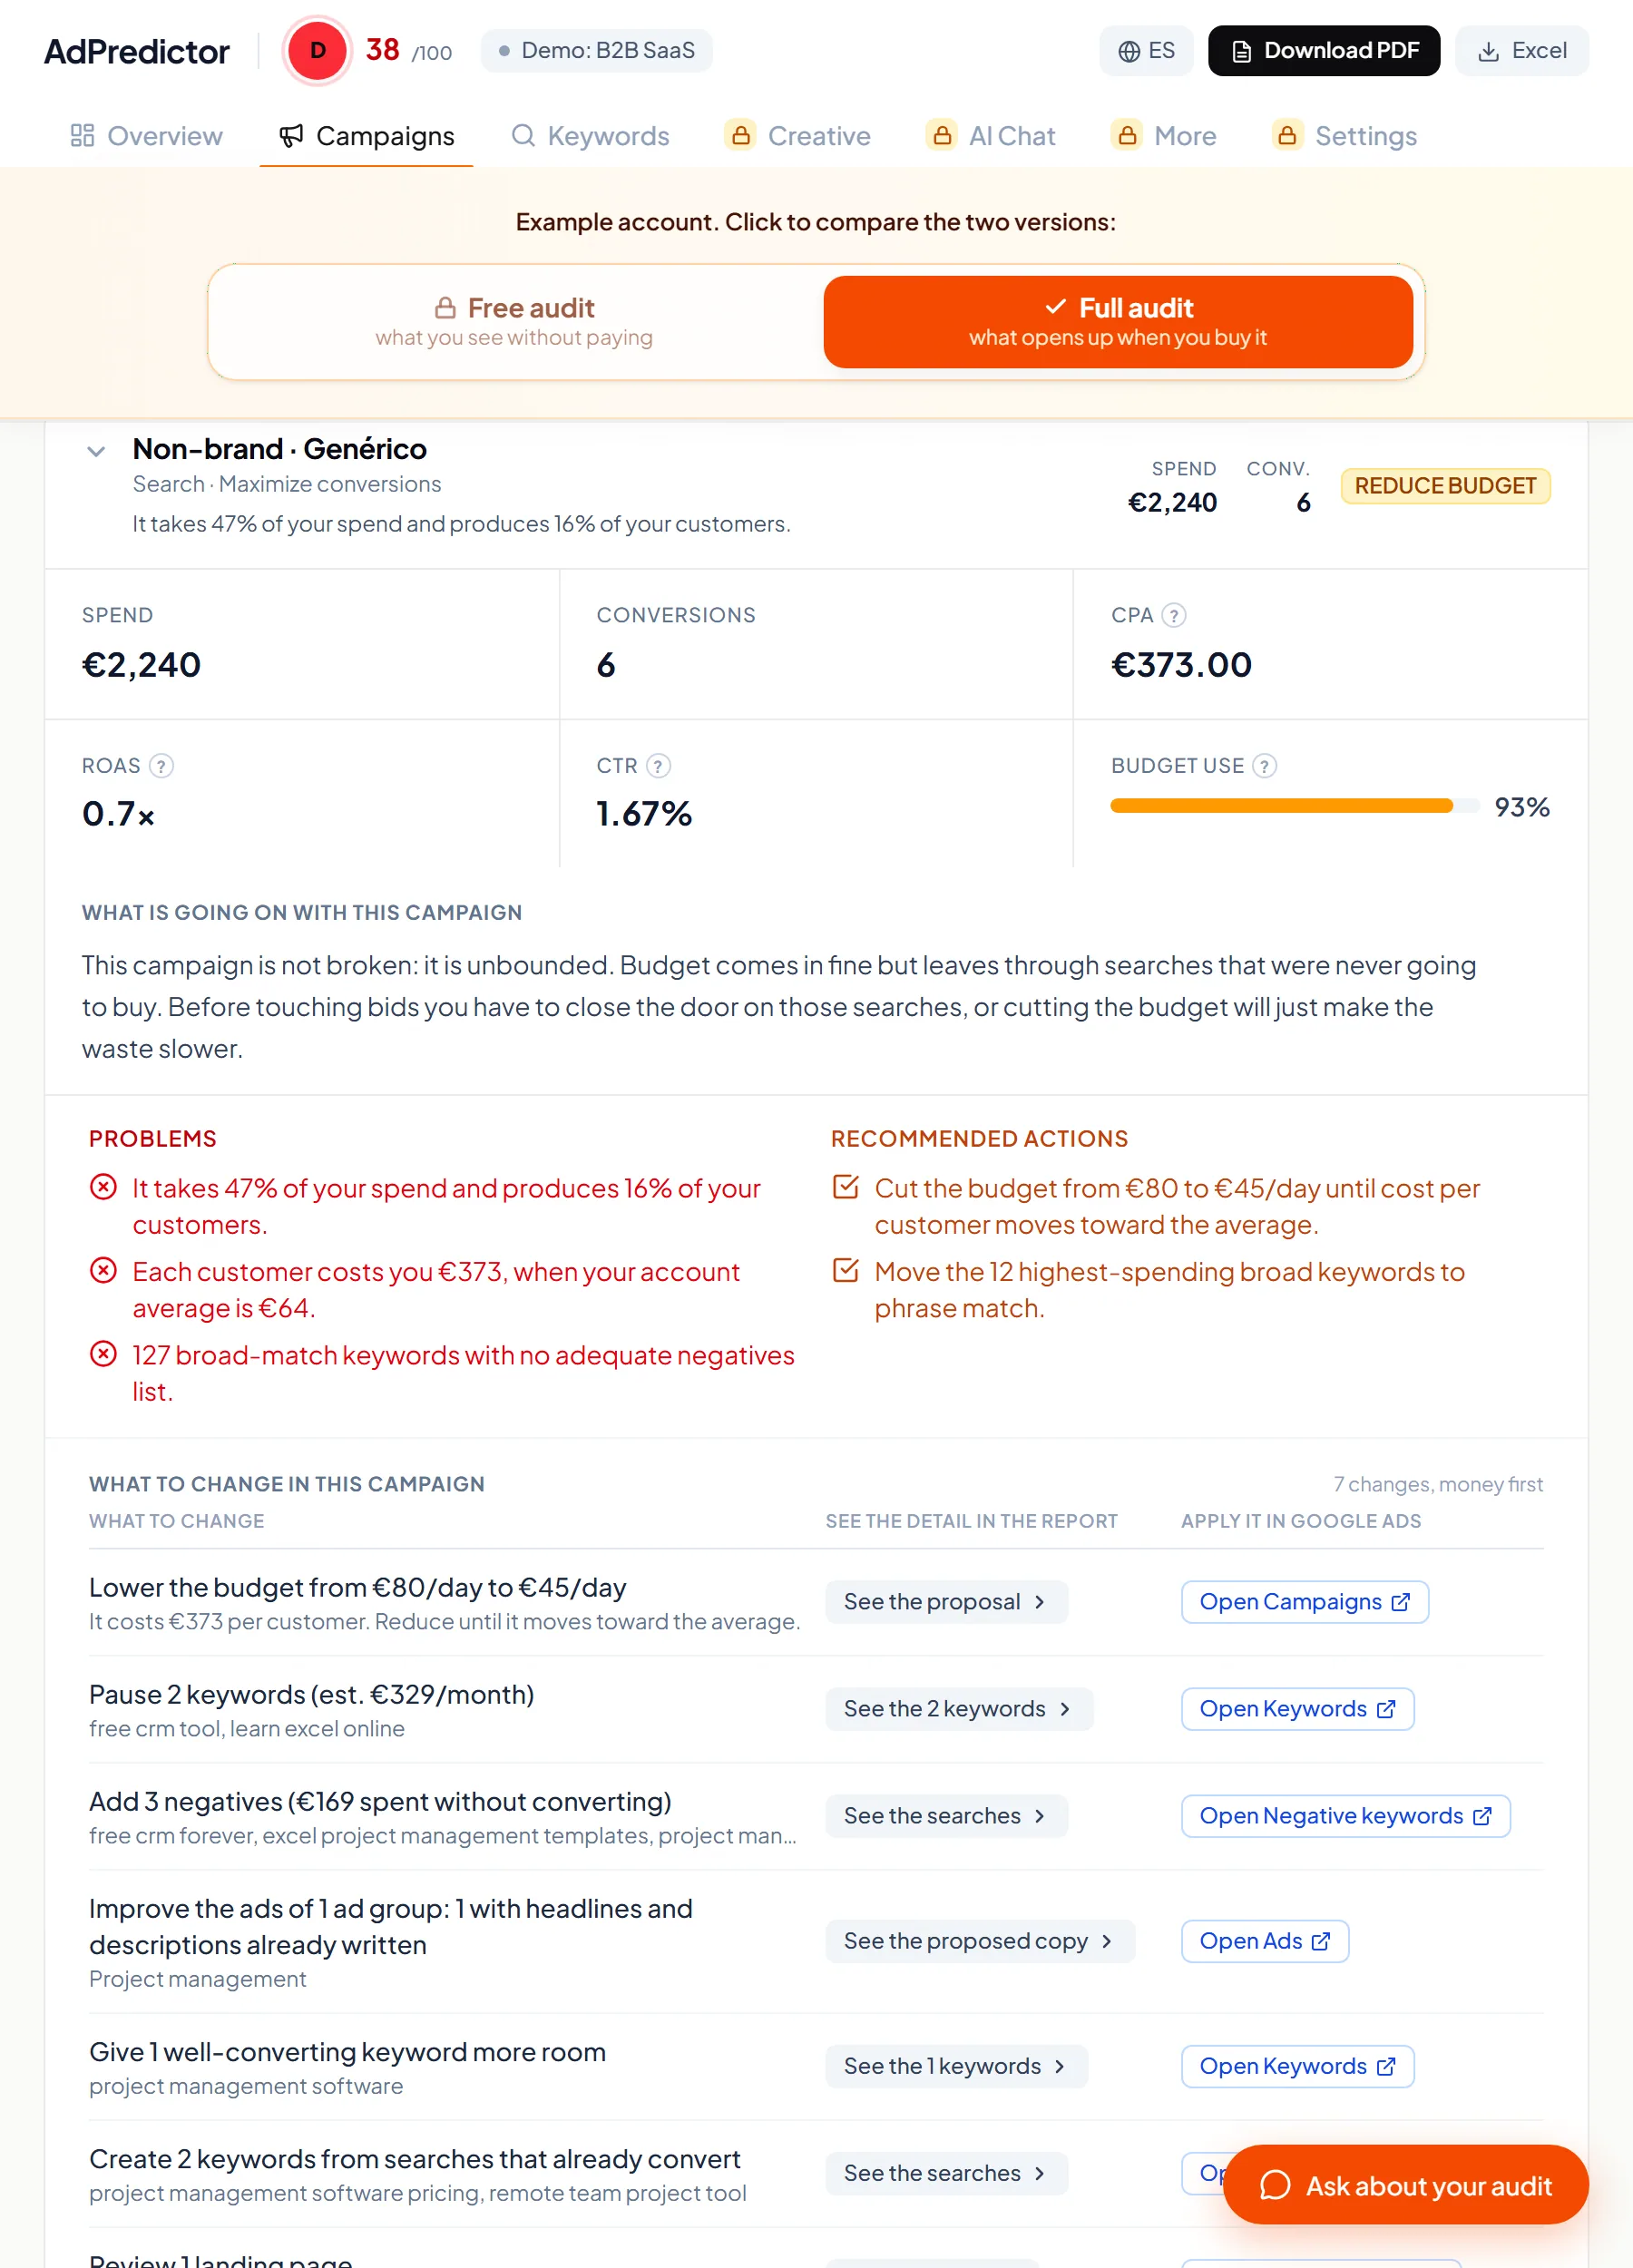Expand See the proposal detail
This screenshot has width=1633, height=2268.
tap(946, 1601)
